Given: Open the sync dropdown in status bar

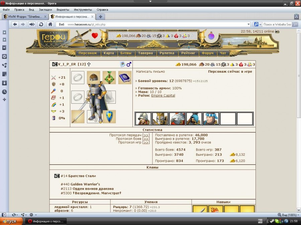Looking at the screenshot, I should [15, 215].
